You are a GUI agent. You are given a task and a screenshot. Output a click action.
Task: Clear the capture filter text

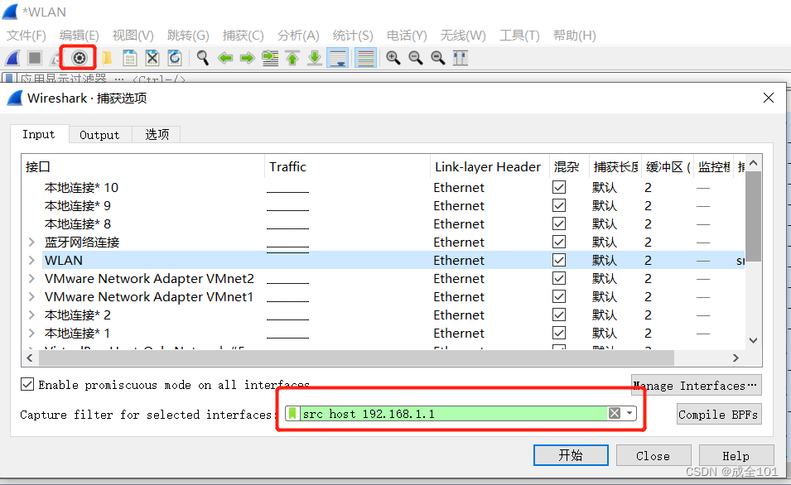(x=615, y=414)
